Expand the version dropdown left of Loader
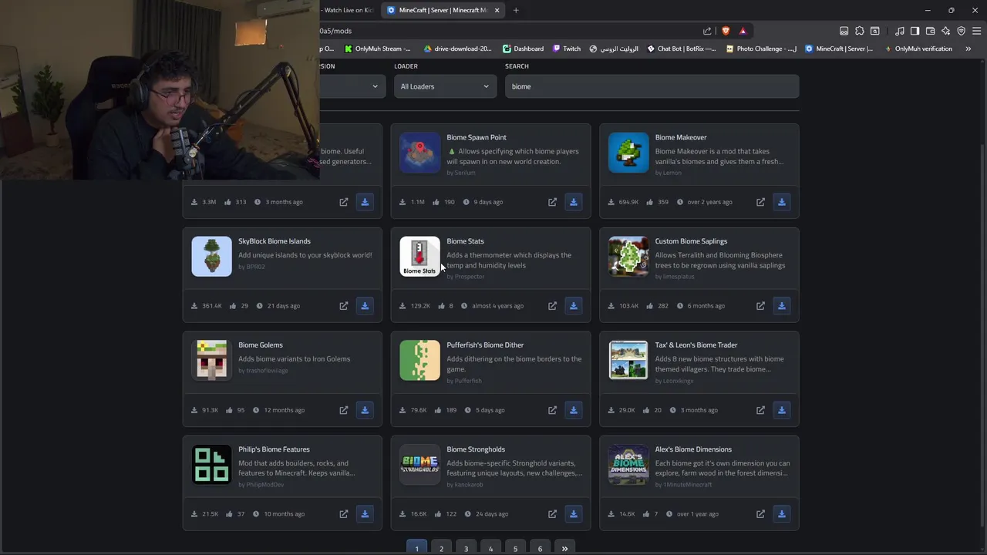This screenshot has width=987, height=555. pyautogui.click(x=352, y=86)
